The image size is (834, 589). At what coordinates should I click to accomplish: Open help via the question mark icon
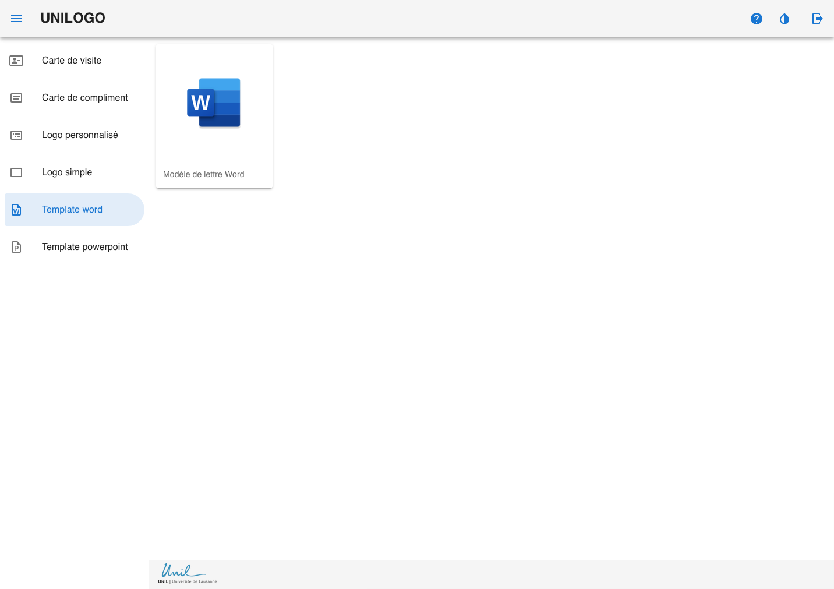pos(757,19)
